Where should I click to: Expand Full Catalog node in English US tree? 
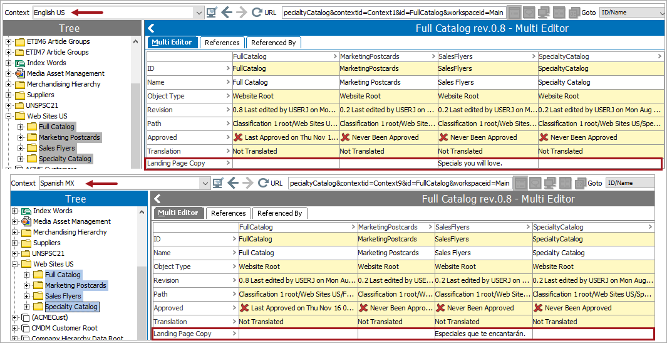(20, 127)
